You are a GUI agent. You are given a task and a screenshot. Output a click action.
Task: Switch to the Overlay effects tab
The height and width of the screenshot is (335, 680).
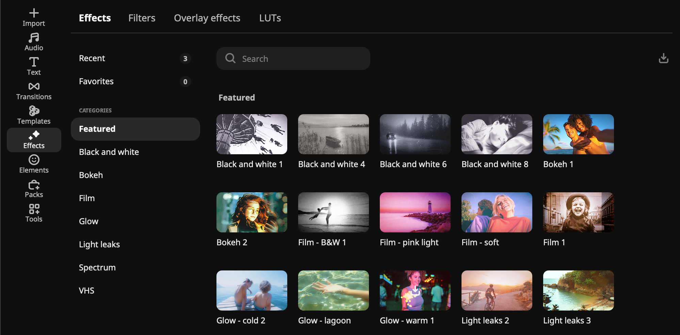point(207,18)
